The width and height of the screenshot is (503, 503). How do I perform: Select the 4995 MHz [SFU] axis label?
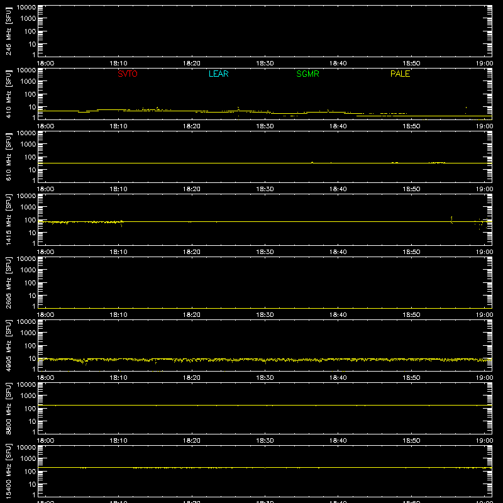click(x=8, y=345)
